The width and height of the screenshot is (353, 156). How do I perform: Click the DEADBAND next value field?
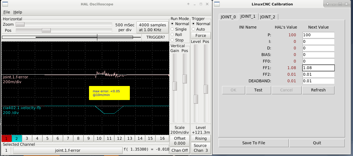coord(318,81)
